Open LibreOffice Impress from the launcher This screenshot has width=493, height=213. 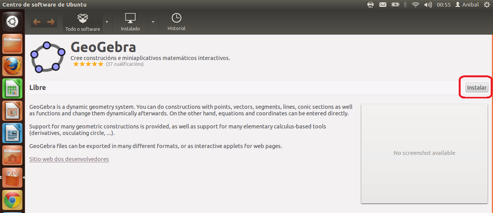coord(12,111)
